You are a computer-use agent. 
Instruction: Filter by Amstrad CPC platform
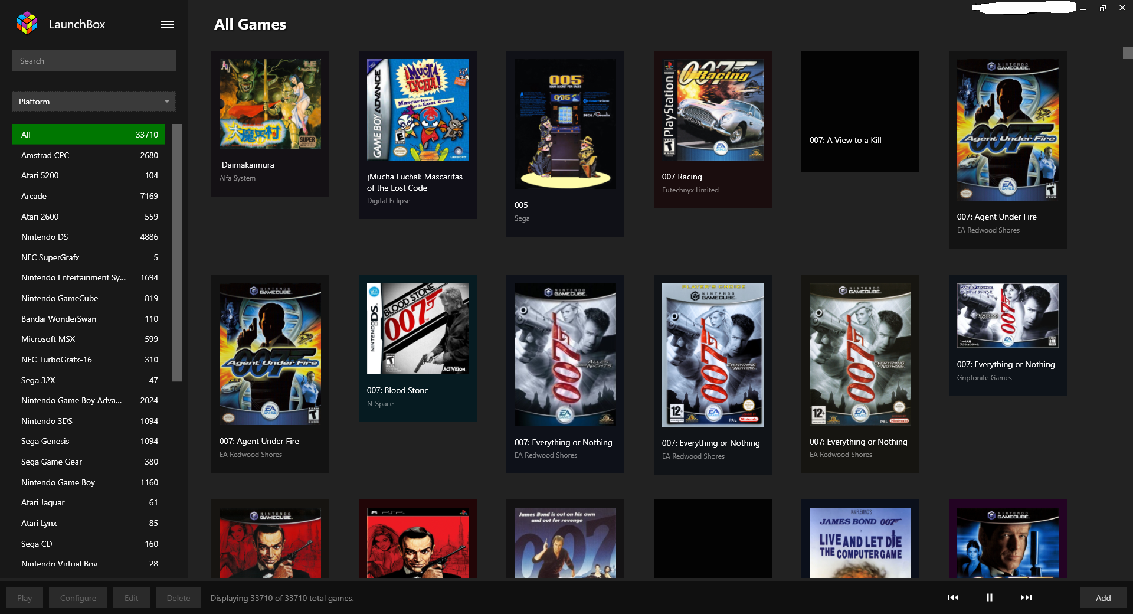pyautogui.click(x=89, y=155)
